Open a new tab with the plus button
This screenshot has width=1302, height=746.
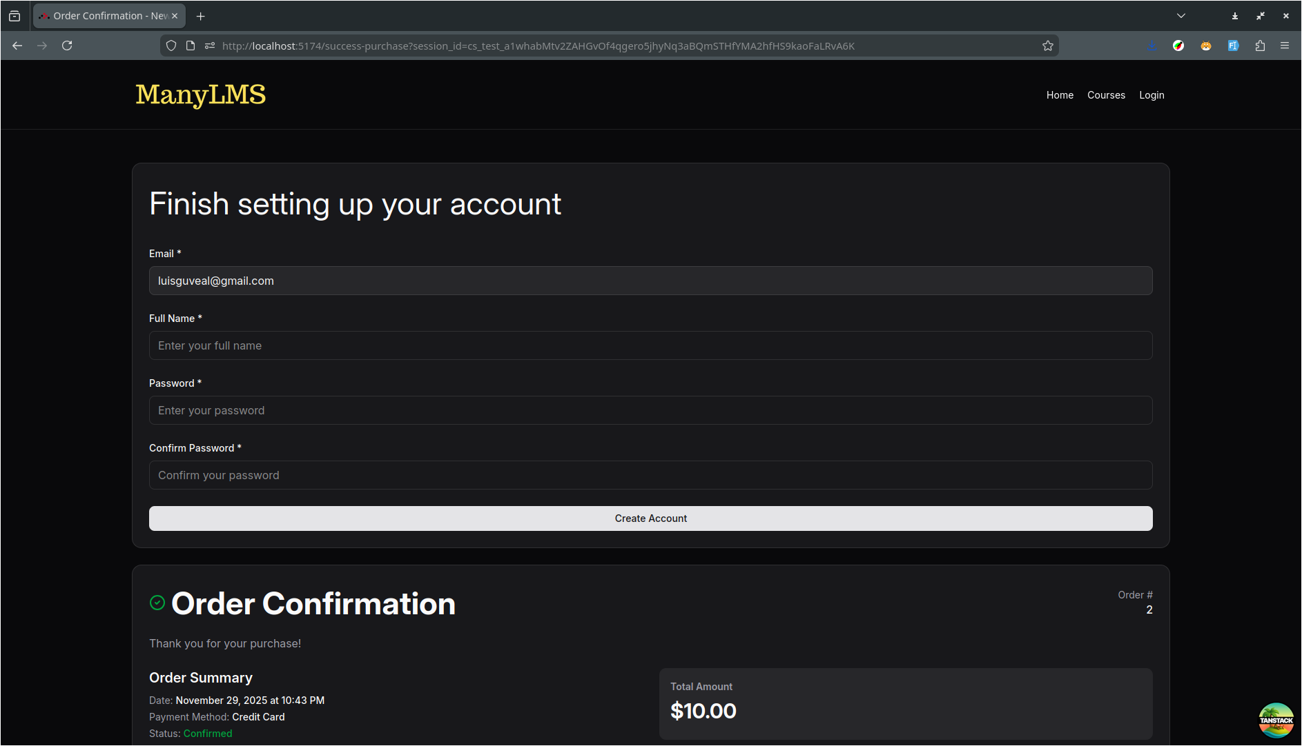200,15
